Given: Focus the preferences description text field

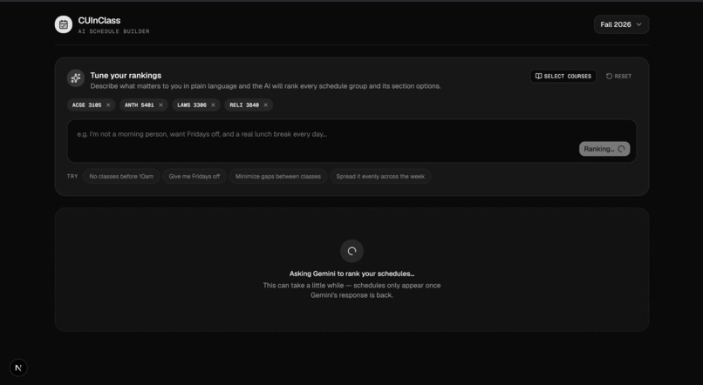Looking at the screenshot, I should tap(351, 140).
